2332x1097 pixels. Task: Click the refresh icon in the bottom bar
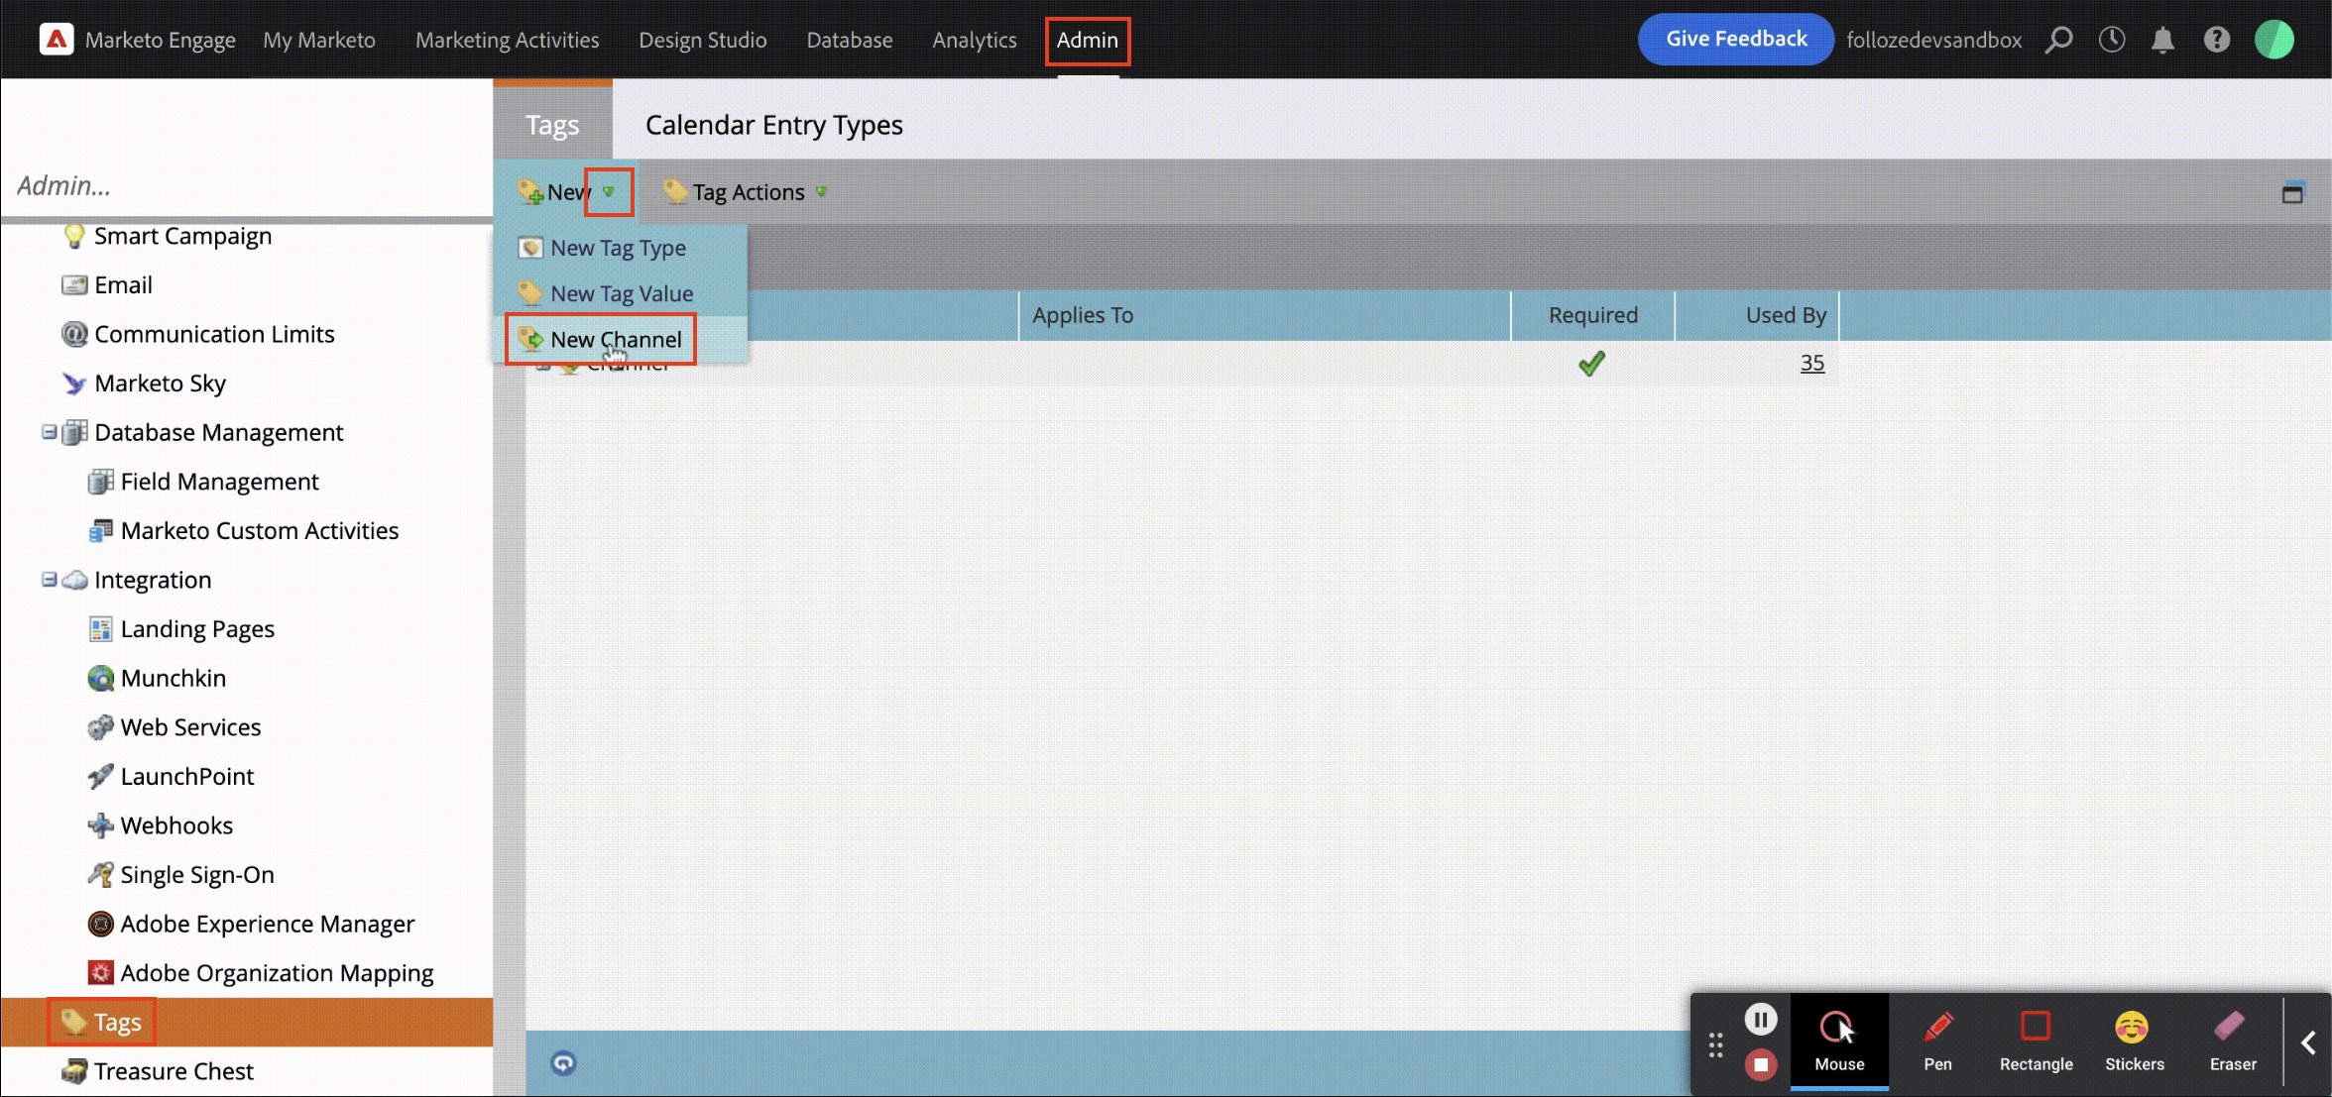(563, 1063)
